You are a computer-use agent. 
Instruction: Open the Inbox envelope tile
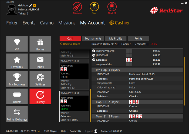pos(40,61)
